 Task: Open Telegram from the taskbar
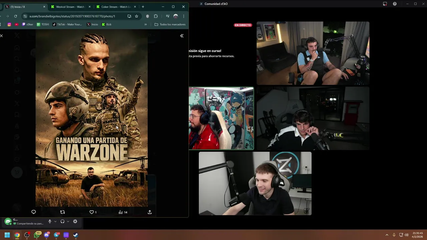click(x=56, y=235)
